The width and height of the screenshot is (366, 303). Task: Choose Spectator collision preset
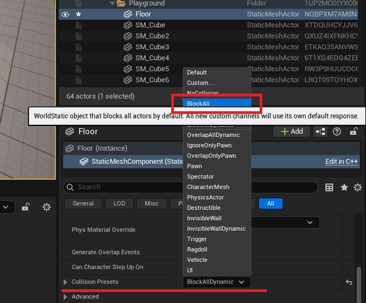pyautogui.click(x=217, y=176)
